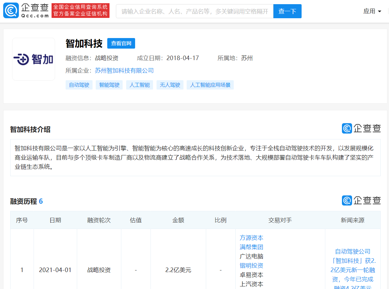Select the 自动驾驶 tag
The height and width of the screenshot is (289, 389).
tap(79, 85)
